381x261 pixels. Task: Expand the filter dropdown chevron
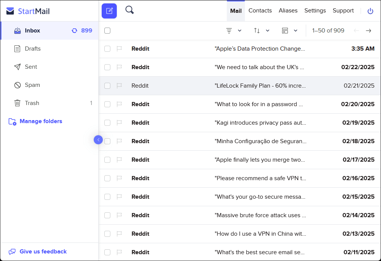(240, 31)
